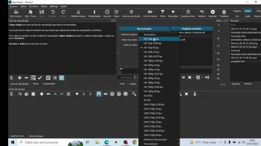Switch to Histórico tab under Recente
The height and width of the screenshot is (146, 261).
pos(248,84)
